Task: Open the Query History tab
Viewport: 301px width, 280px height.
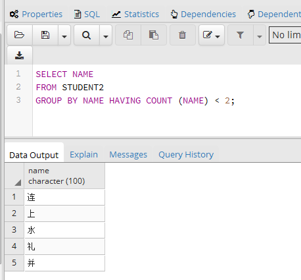Action: [x=186, y=155]
